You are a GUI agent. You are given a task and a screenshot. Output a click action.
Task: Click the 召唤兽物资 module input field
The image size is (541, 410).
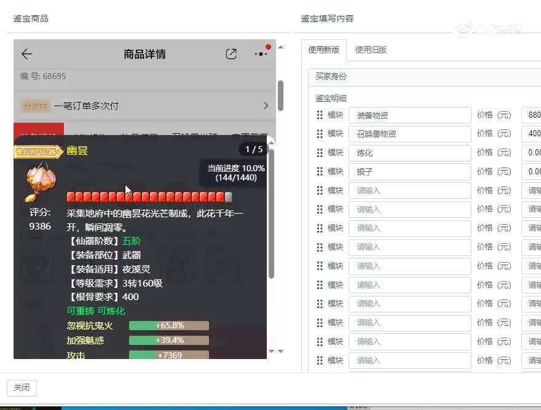click(409, 134)
